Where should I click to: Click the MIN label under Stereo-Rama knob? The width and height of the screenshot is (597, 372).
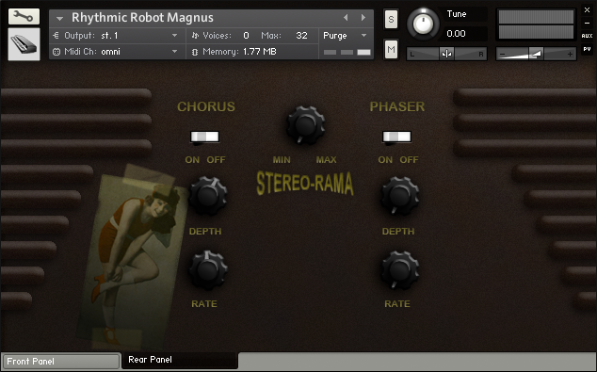pyautogui.click(x=282, y=160)
